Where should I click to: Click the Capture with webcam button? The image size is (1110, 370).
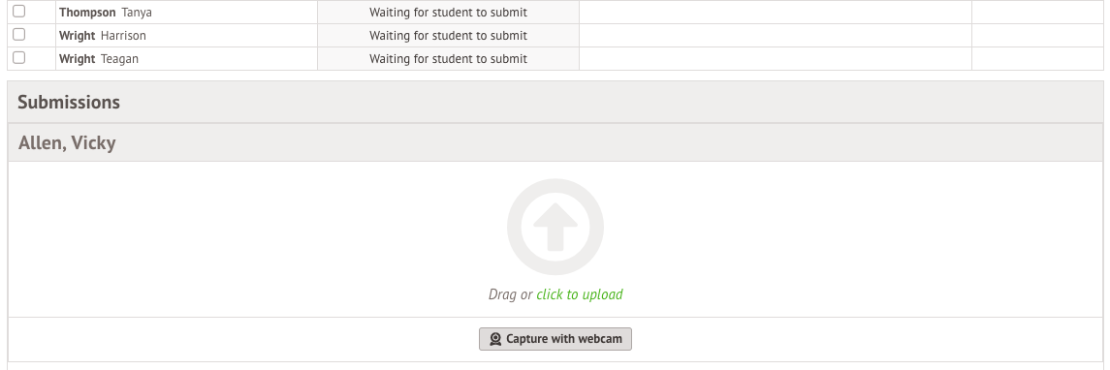(555, 339)
